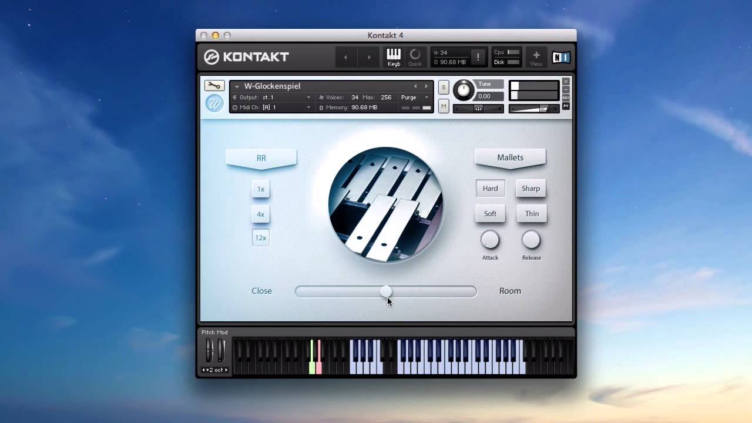
Task: Click the W-Glockenspiel instrument name
Action: click(272, 86)
